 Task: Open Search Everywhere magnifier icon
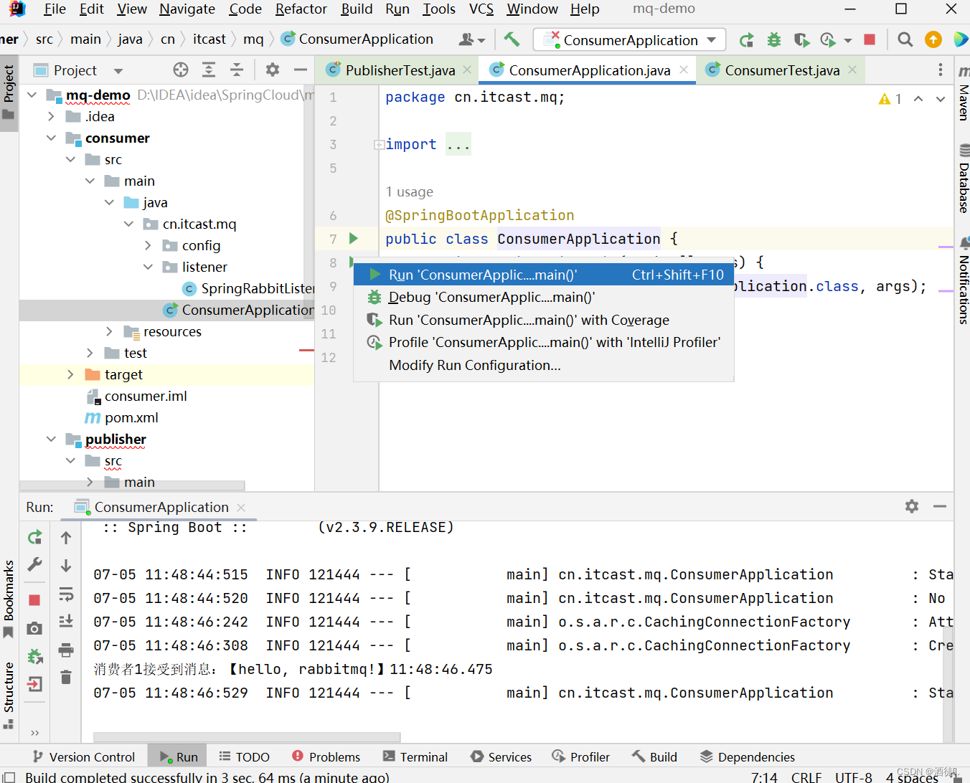(x=905, y=39)
